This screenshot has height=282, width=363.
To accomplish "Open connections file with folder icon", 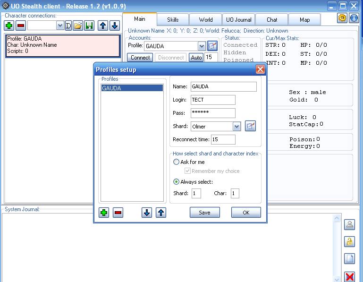I will pos(78,26).
